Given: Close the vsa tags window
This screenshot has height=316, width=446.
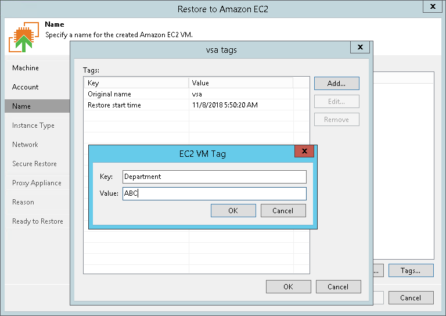Looking at the screenshot, I should [360, 48].
